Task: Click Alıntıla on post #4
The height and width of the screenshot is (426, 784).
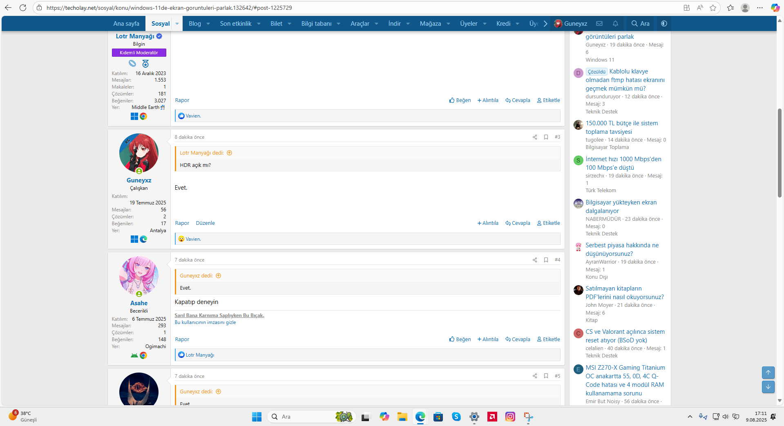Action: pos(488,339)
